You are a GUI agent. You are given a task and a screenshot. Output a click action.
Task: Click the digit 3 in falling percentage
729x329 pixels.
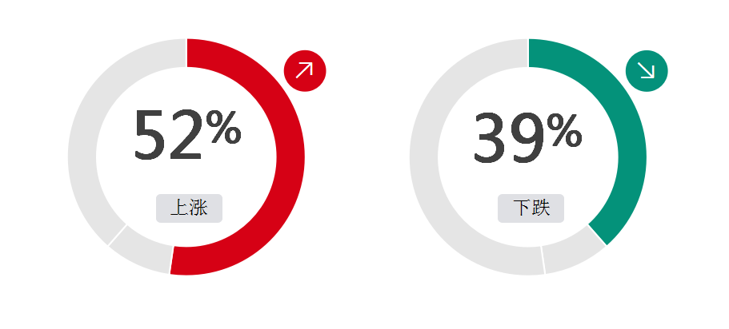(x=490, y=138)
